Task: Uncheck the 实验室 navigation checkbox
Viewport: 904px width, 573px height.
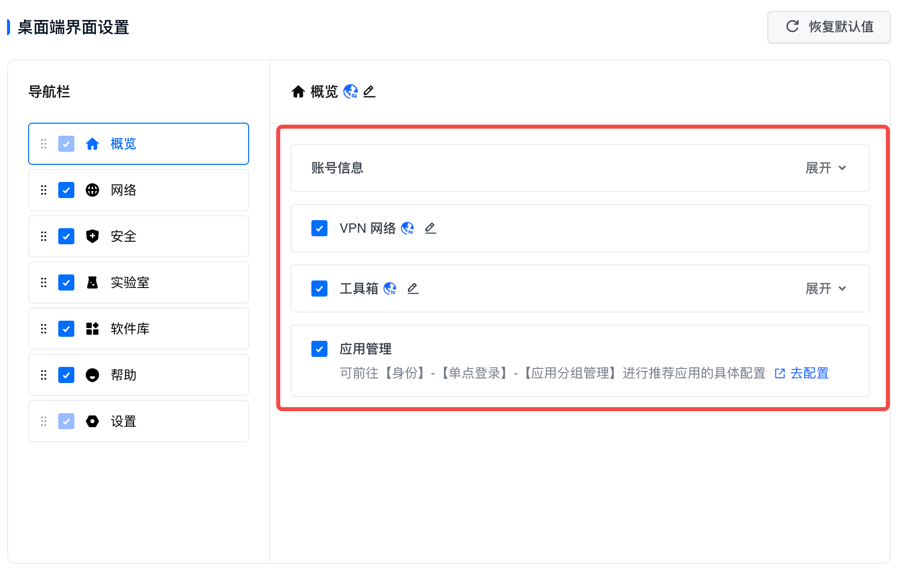Action: [66, 282]
